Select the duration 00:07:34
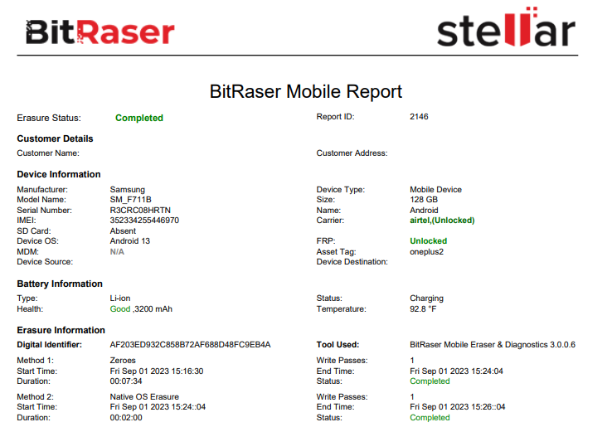Screen dimensions: 612x427 [x=126, y=381]
